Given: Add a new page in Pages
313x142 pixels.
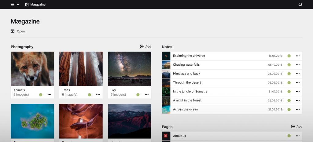Looking at the screenshot, I should point(296,126).
